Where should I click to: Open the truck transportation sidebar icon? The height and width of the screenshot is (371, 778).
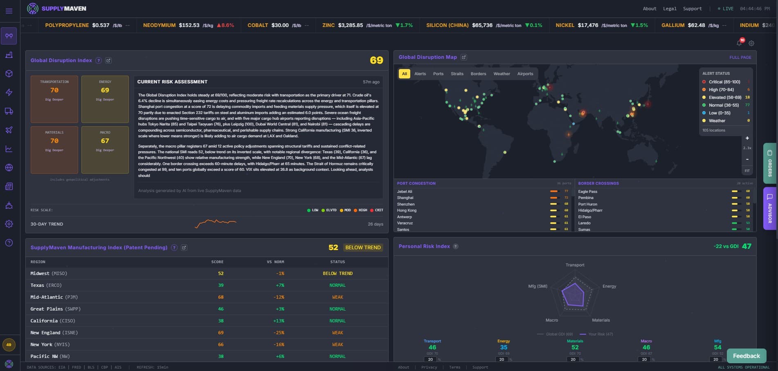click(x=9, y=111)
